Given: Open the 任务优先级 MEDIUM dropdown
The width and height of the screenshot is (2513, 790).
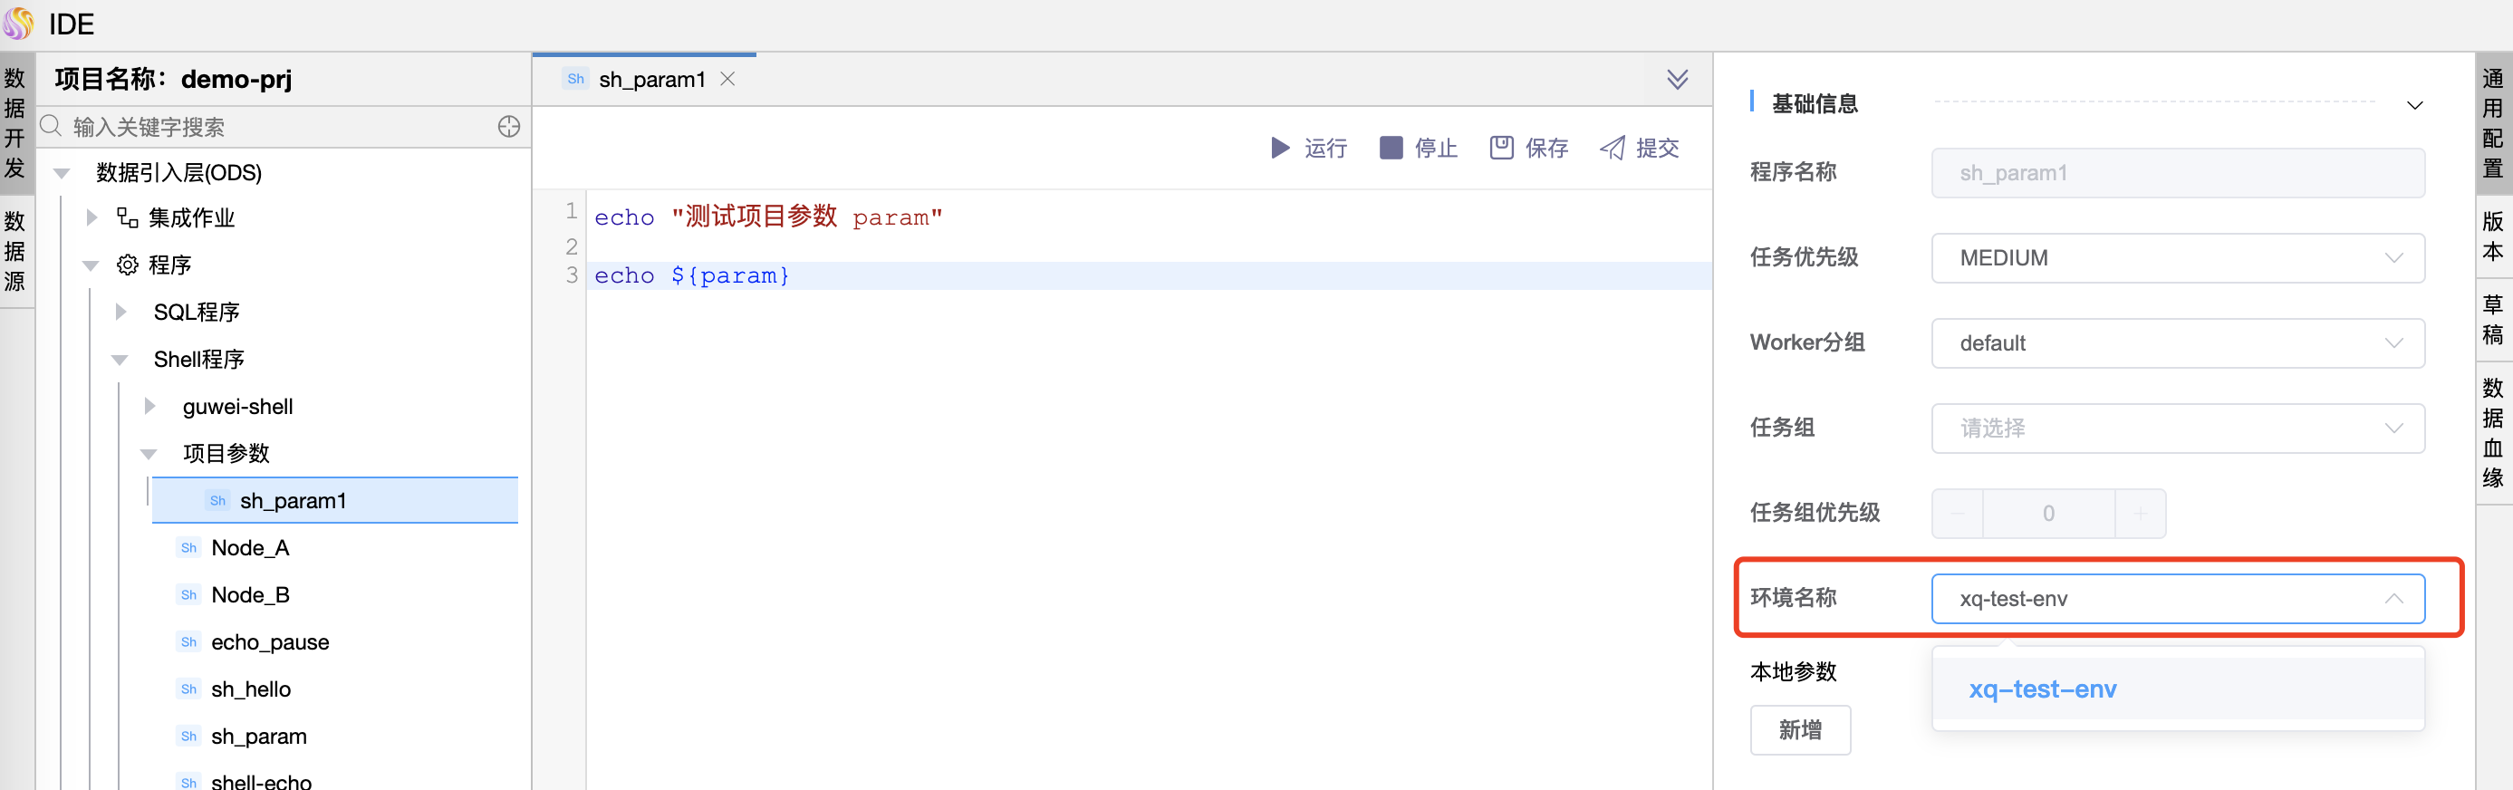Looking at the screenshot, I should (x=2176, y=258).
